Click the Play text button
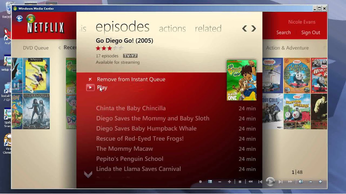This screenshot has height=194, width=346. tap(102, 88)
